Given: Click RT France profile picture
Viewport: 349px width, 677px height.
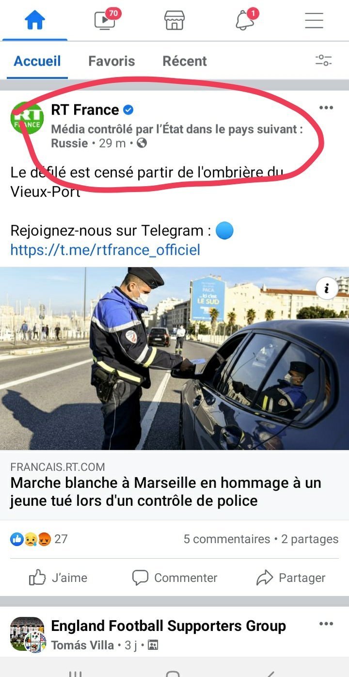Looking at the screenshot, I should [x=27, y=118].
